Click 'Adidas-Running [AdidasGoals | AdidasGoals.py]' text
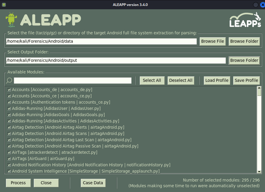 click(x=58, y=115)
